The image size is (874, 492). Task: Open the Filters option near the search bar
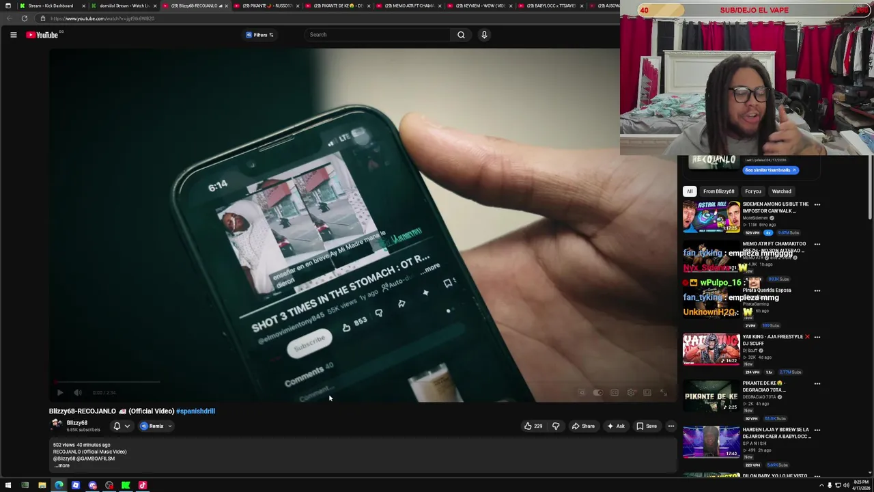click(259, 35)
